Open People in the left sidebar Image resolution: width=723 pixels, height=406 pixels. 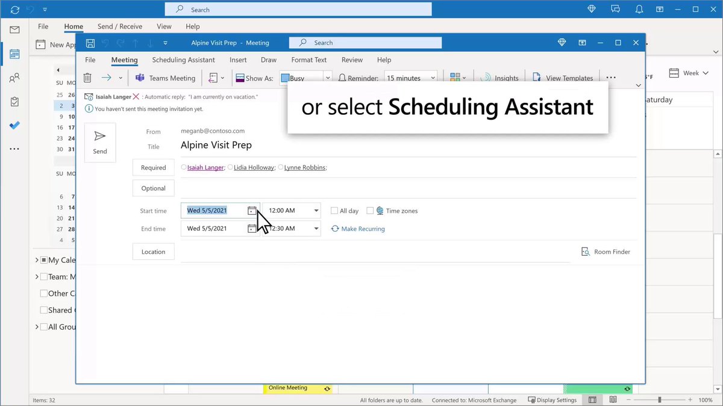tap(14, 78)
